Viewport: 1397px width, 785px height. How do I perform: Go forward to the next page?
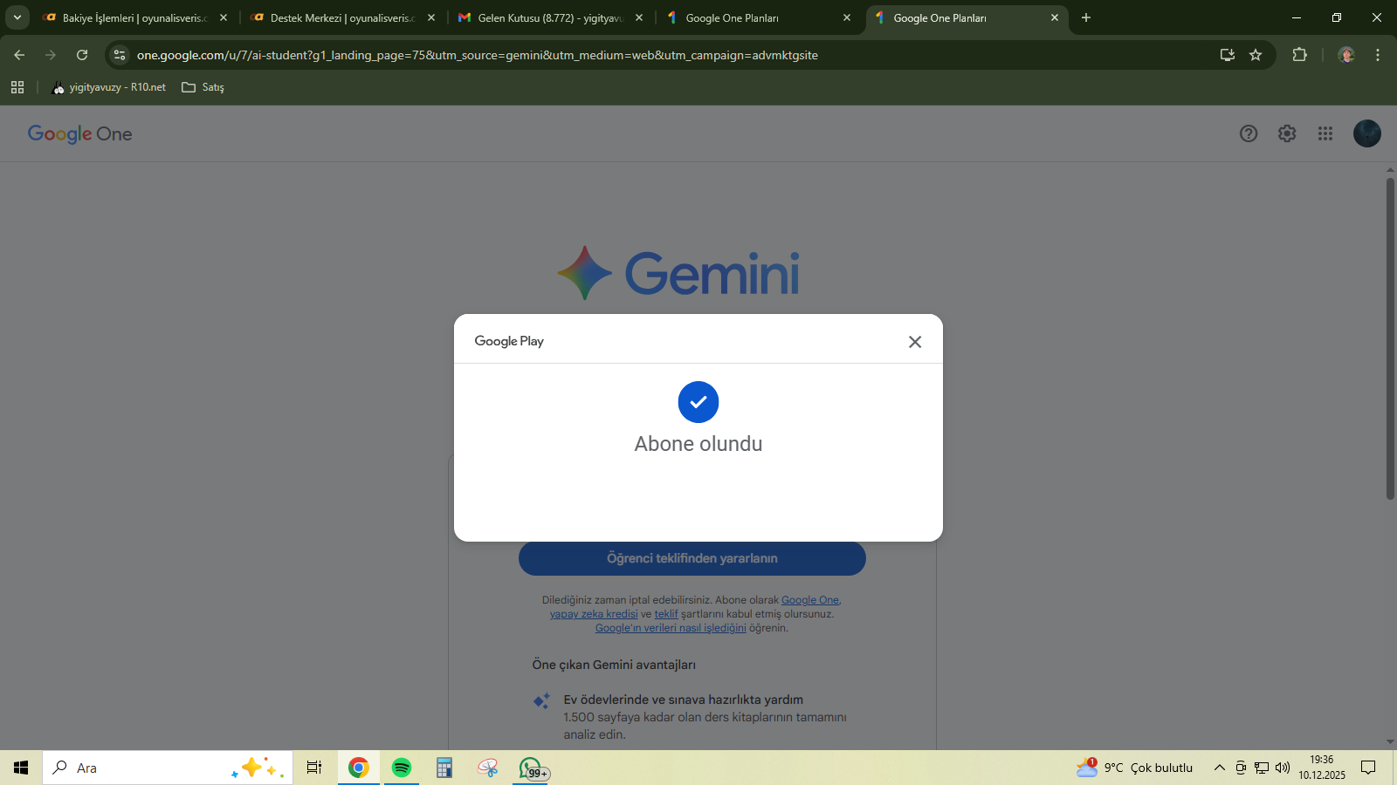pyautogui.click(x=51, y=55)
